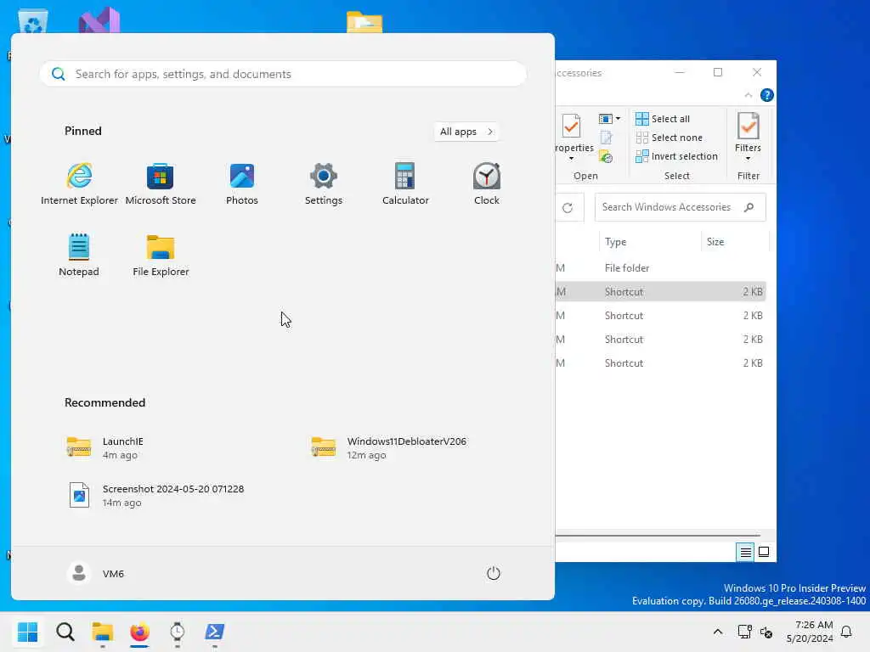Screen dimensions: 870x652
Task: Launch Microsoft Store pinned app
Action: click(161, 184)
